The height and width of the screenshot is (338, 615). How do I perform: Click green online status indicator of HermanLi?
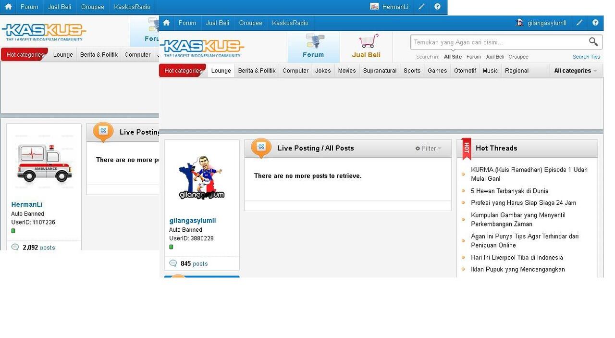pyautogui.click(x=13, y=231)
